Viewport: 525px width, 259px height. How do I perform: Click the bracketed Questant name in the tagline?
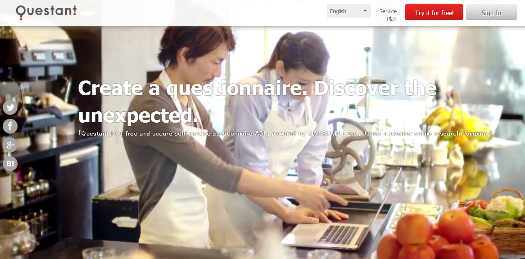pos(96,134)
